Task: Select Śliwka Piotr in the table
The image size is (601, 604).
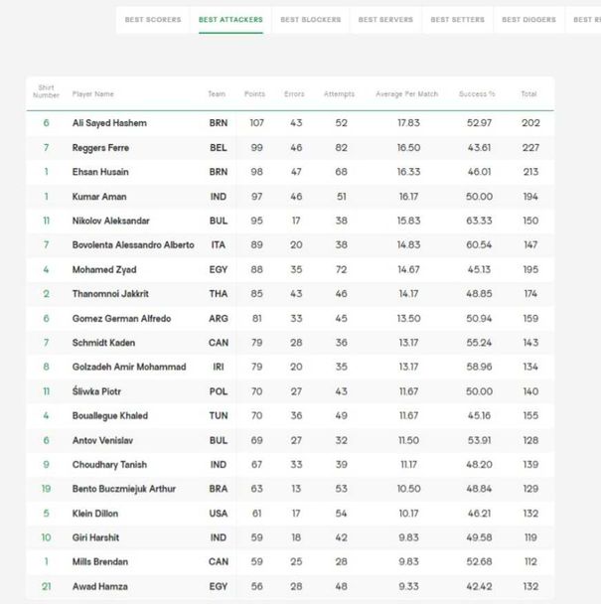Action: pyautogui.click(x=97, y=391)
